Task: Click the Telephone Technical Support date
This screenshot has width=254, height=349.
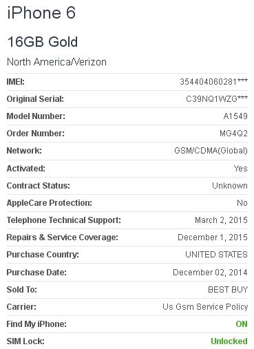Action: (221, 220)
